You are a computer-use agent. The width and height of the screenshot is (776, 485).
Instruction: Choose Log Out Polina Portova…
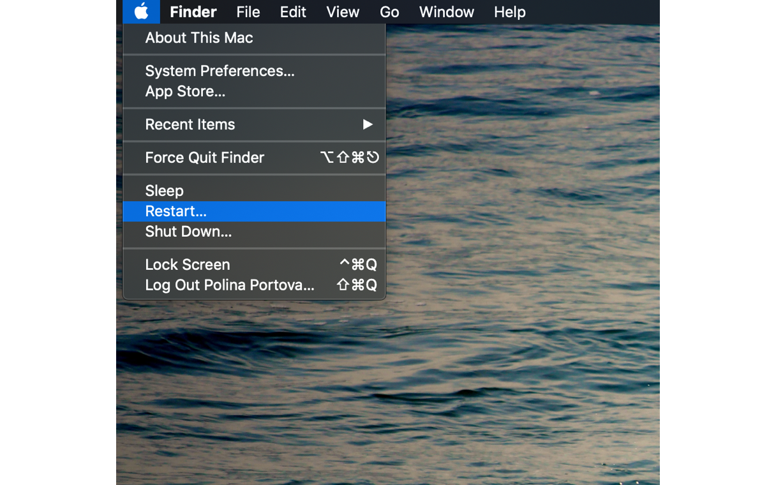coord(254,285)
